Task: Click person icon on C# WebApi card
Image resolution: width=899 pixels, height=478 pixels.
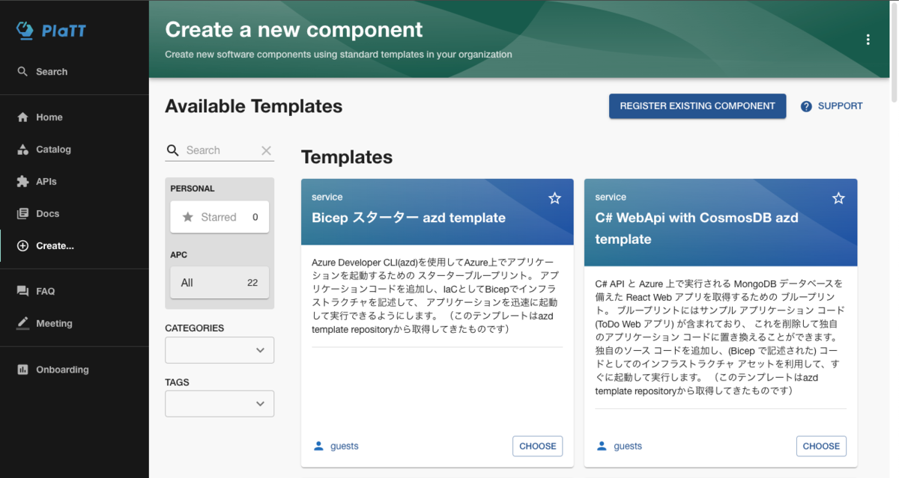Action: [x=602, y=446]
